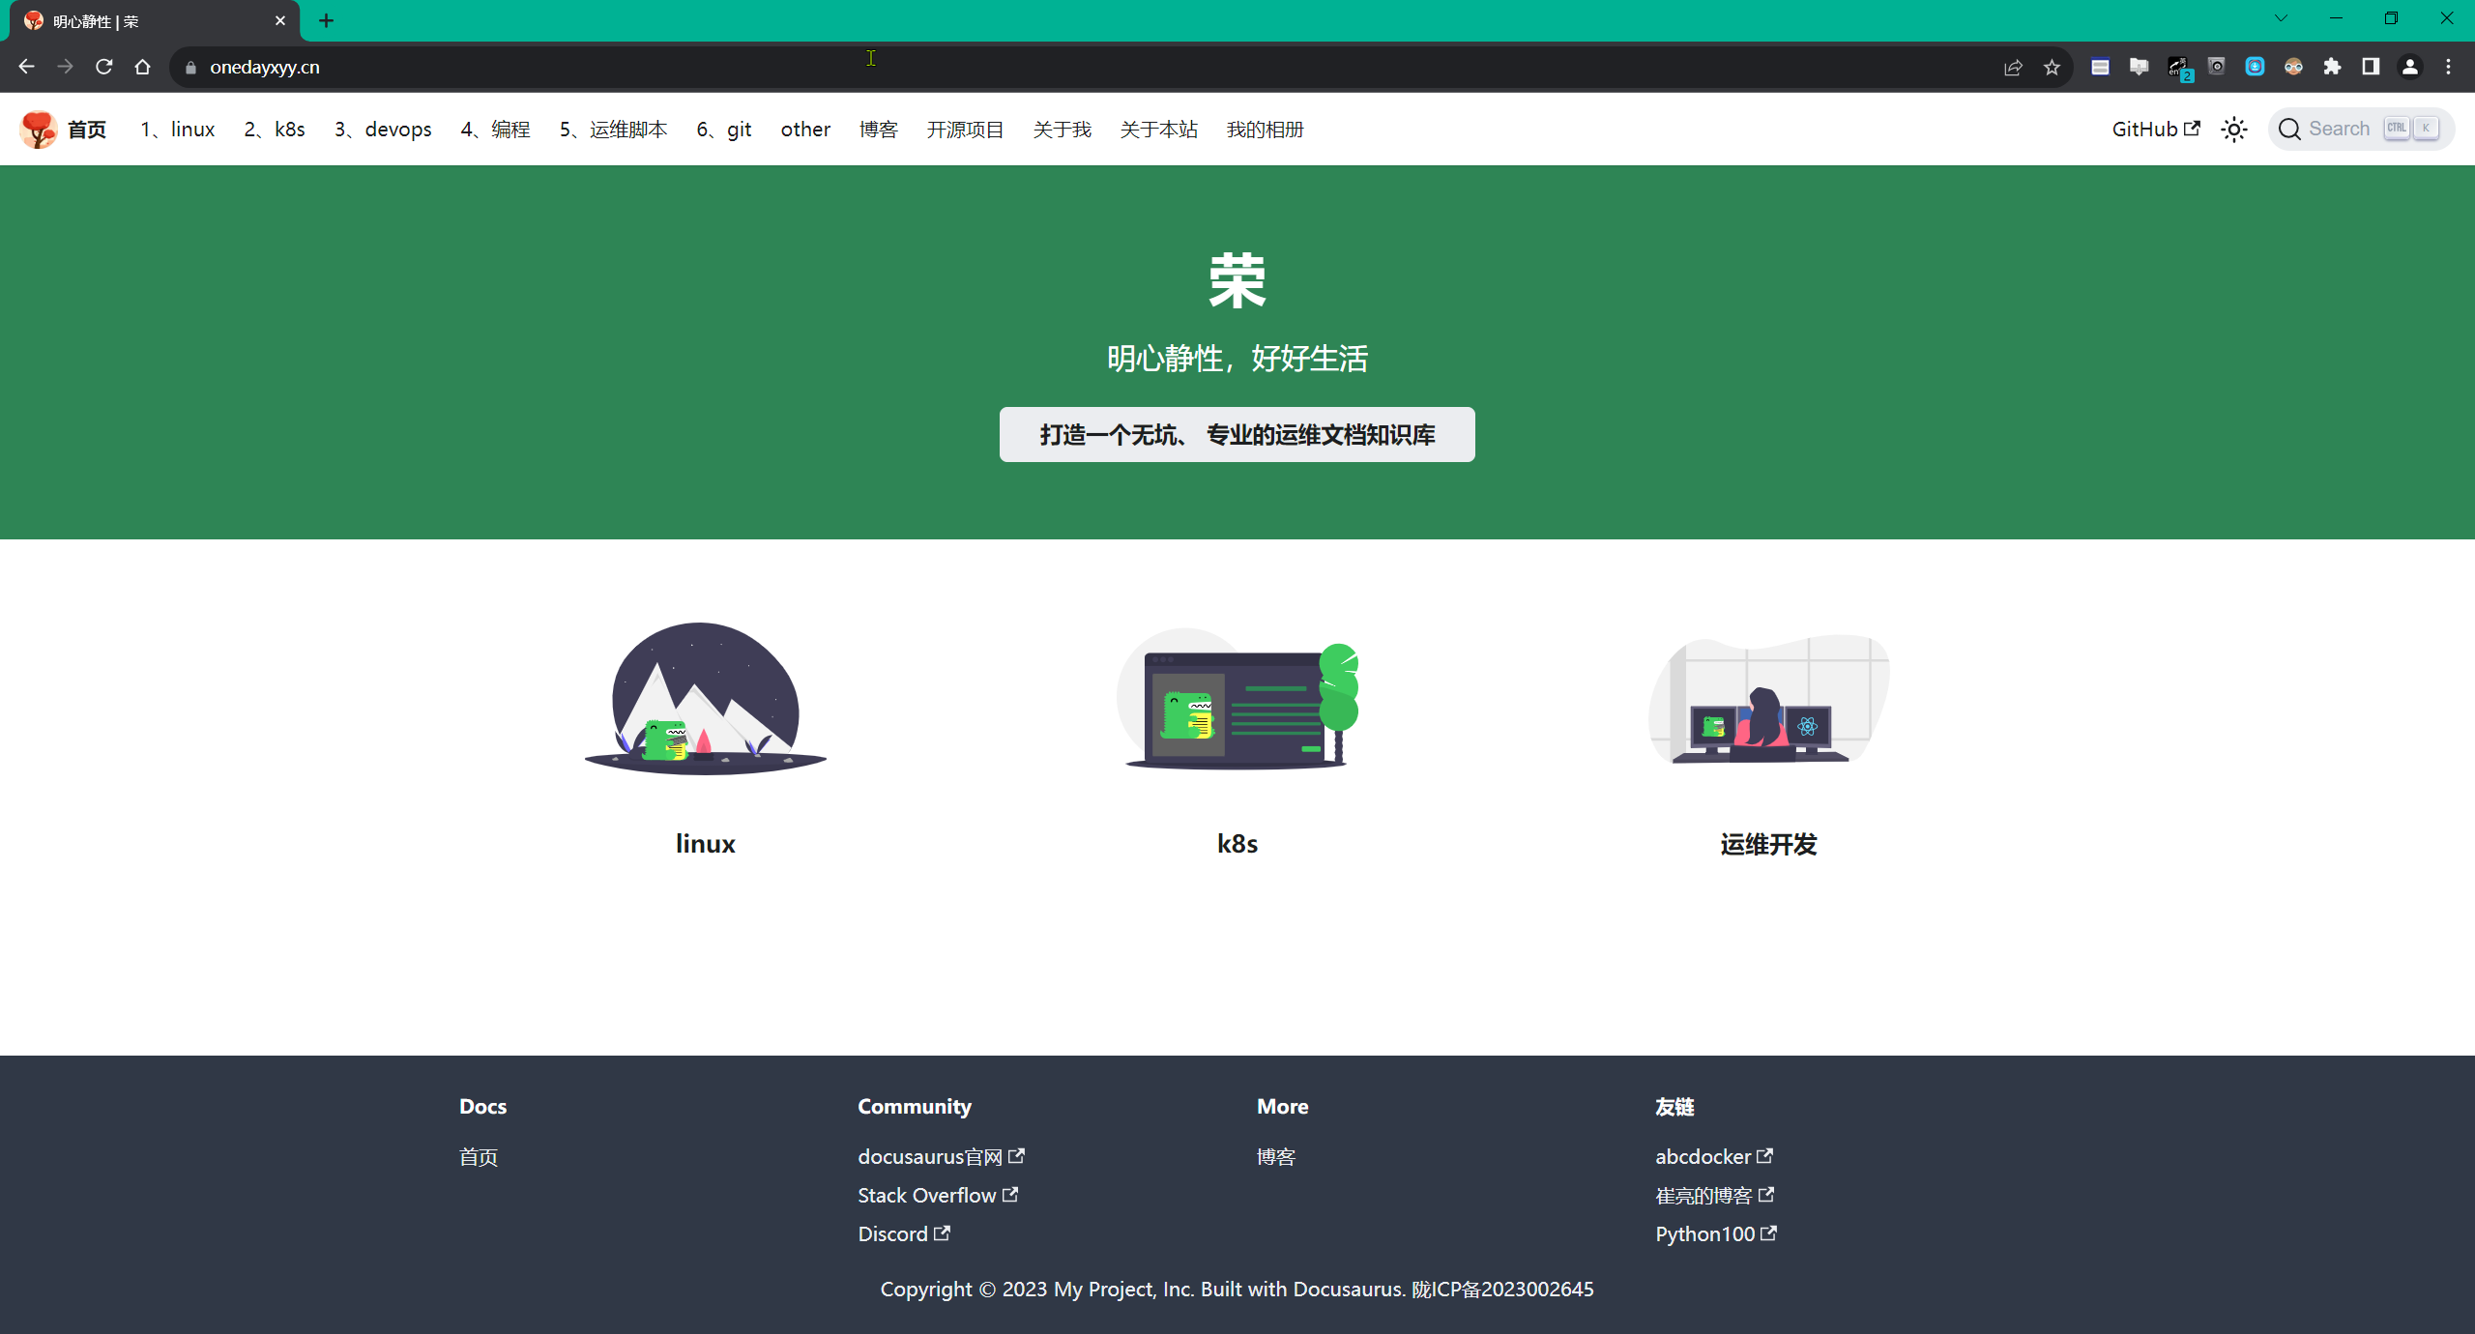Image resolution: width=2475 pixels, height=1334 pixels.
Task: Open the 3、devops nav item
Action: coord(383,130)
